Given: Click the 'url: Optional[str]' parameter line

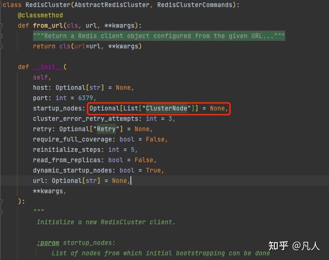Looking at the screenshot, I should point(81,181).
